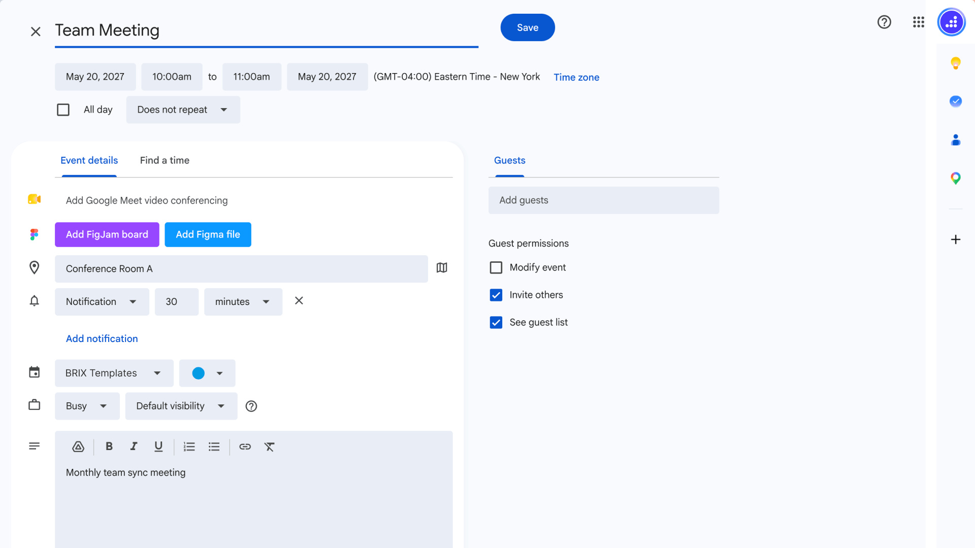Close the event editor with the X icon
This screenshot has width=975, height=548.
point(36,31)
